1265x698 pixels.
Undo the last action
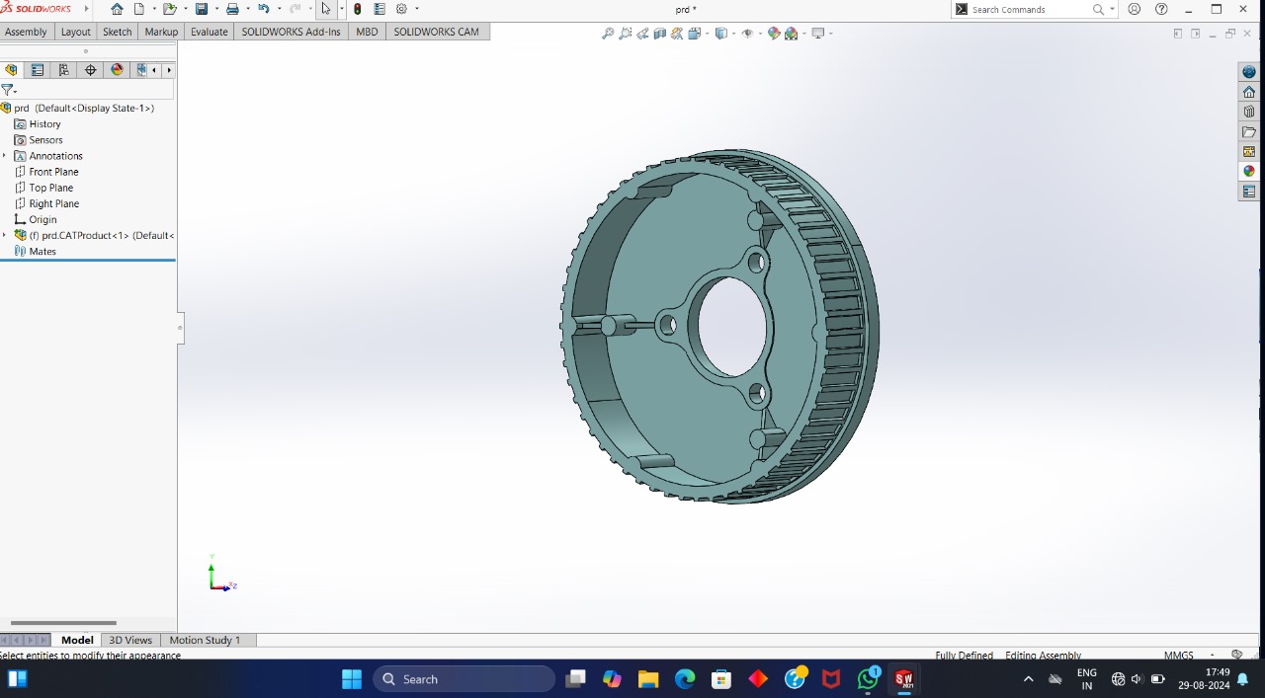pyautogui.click(x=263, y=9)
